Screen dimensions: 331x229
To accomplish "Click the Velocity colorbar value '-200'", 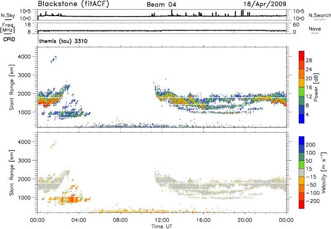I will 313,201.
